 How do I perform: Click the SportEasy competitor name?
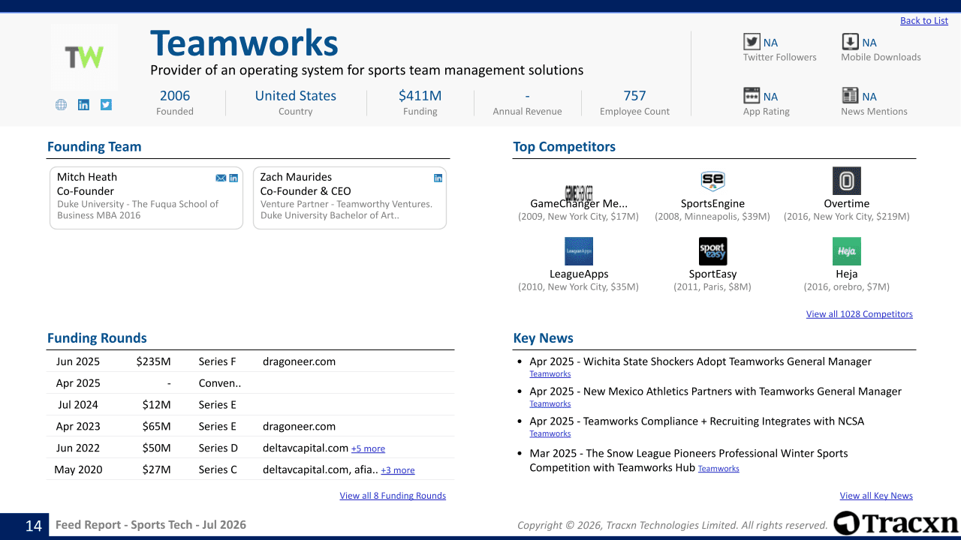(x=712, y=274)
